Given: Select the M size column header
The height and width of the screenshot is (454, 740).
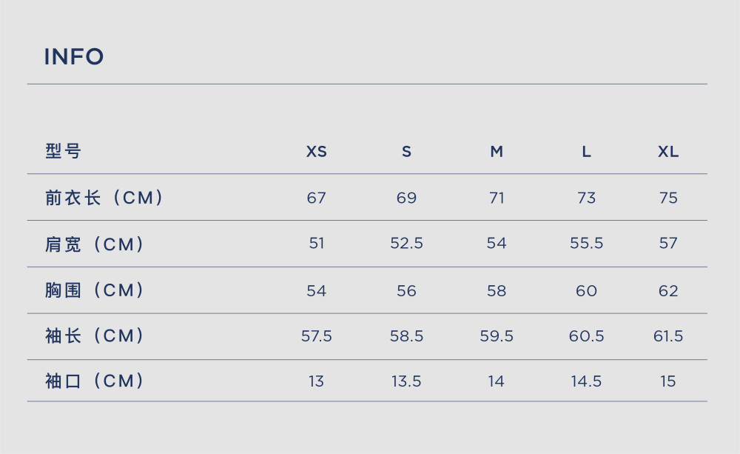Looking at the screenshot, I should click(x=497, y=152).
